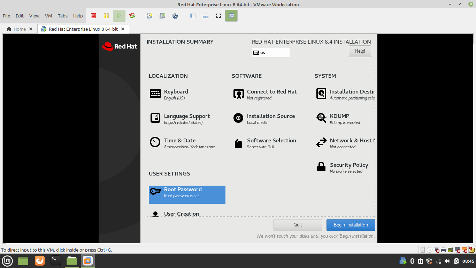The image size is (476, 268).
Task: Toggle the thumbnail bar toolbar icon
Action: (x=206, y=16)
